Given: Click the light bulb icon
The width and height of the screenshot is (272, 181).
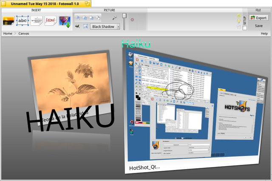Looking at the screenshot, I should 239,21.
